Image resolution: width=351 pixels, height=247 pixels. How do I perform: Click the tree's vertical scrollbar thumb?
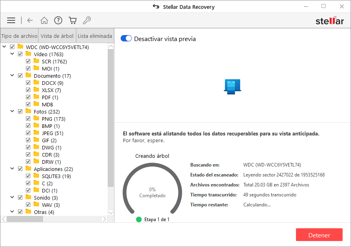[111, 118]
